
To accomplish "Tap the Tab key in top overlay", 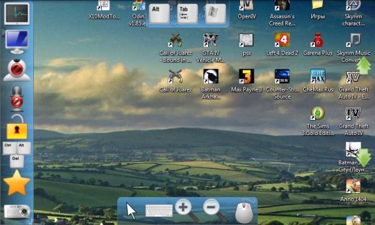I will [187, 14].
